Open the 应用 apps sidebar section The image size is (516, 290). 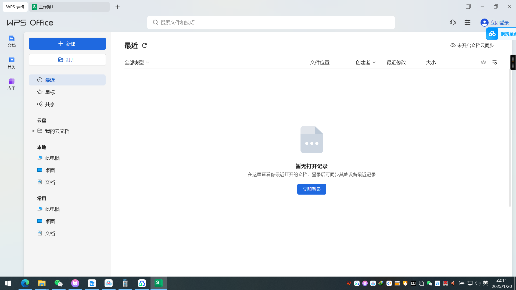pyautogui.click(x=12, y=84)
